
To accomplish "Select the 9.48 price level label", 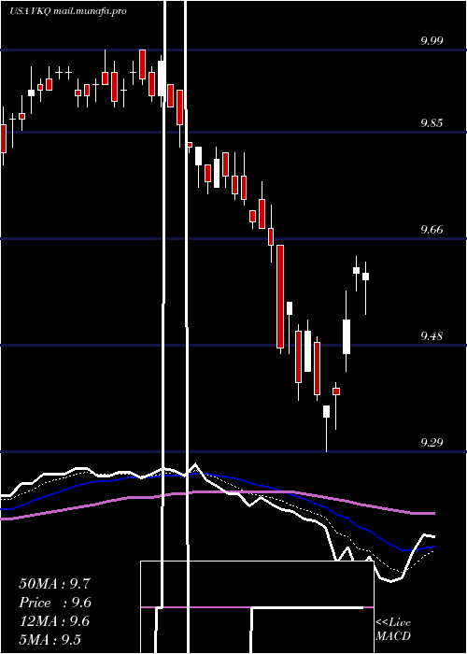I will point(432,335).
